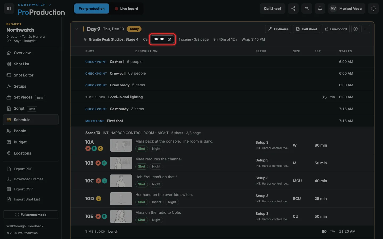Click cast badge C on shot 10D
This screenshot has height=239, width=383.
click(x=99, y=199)
